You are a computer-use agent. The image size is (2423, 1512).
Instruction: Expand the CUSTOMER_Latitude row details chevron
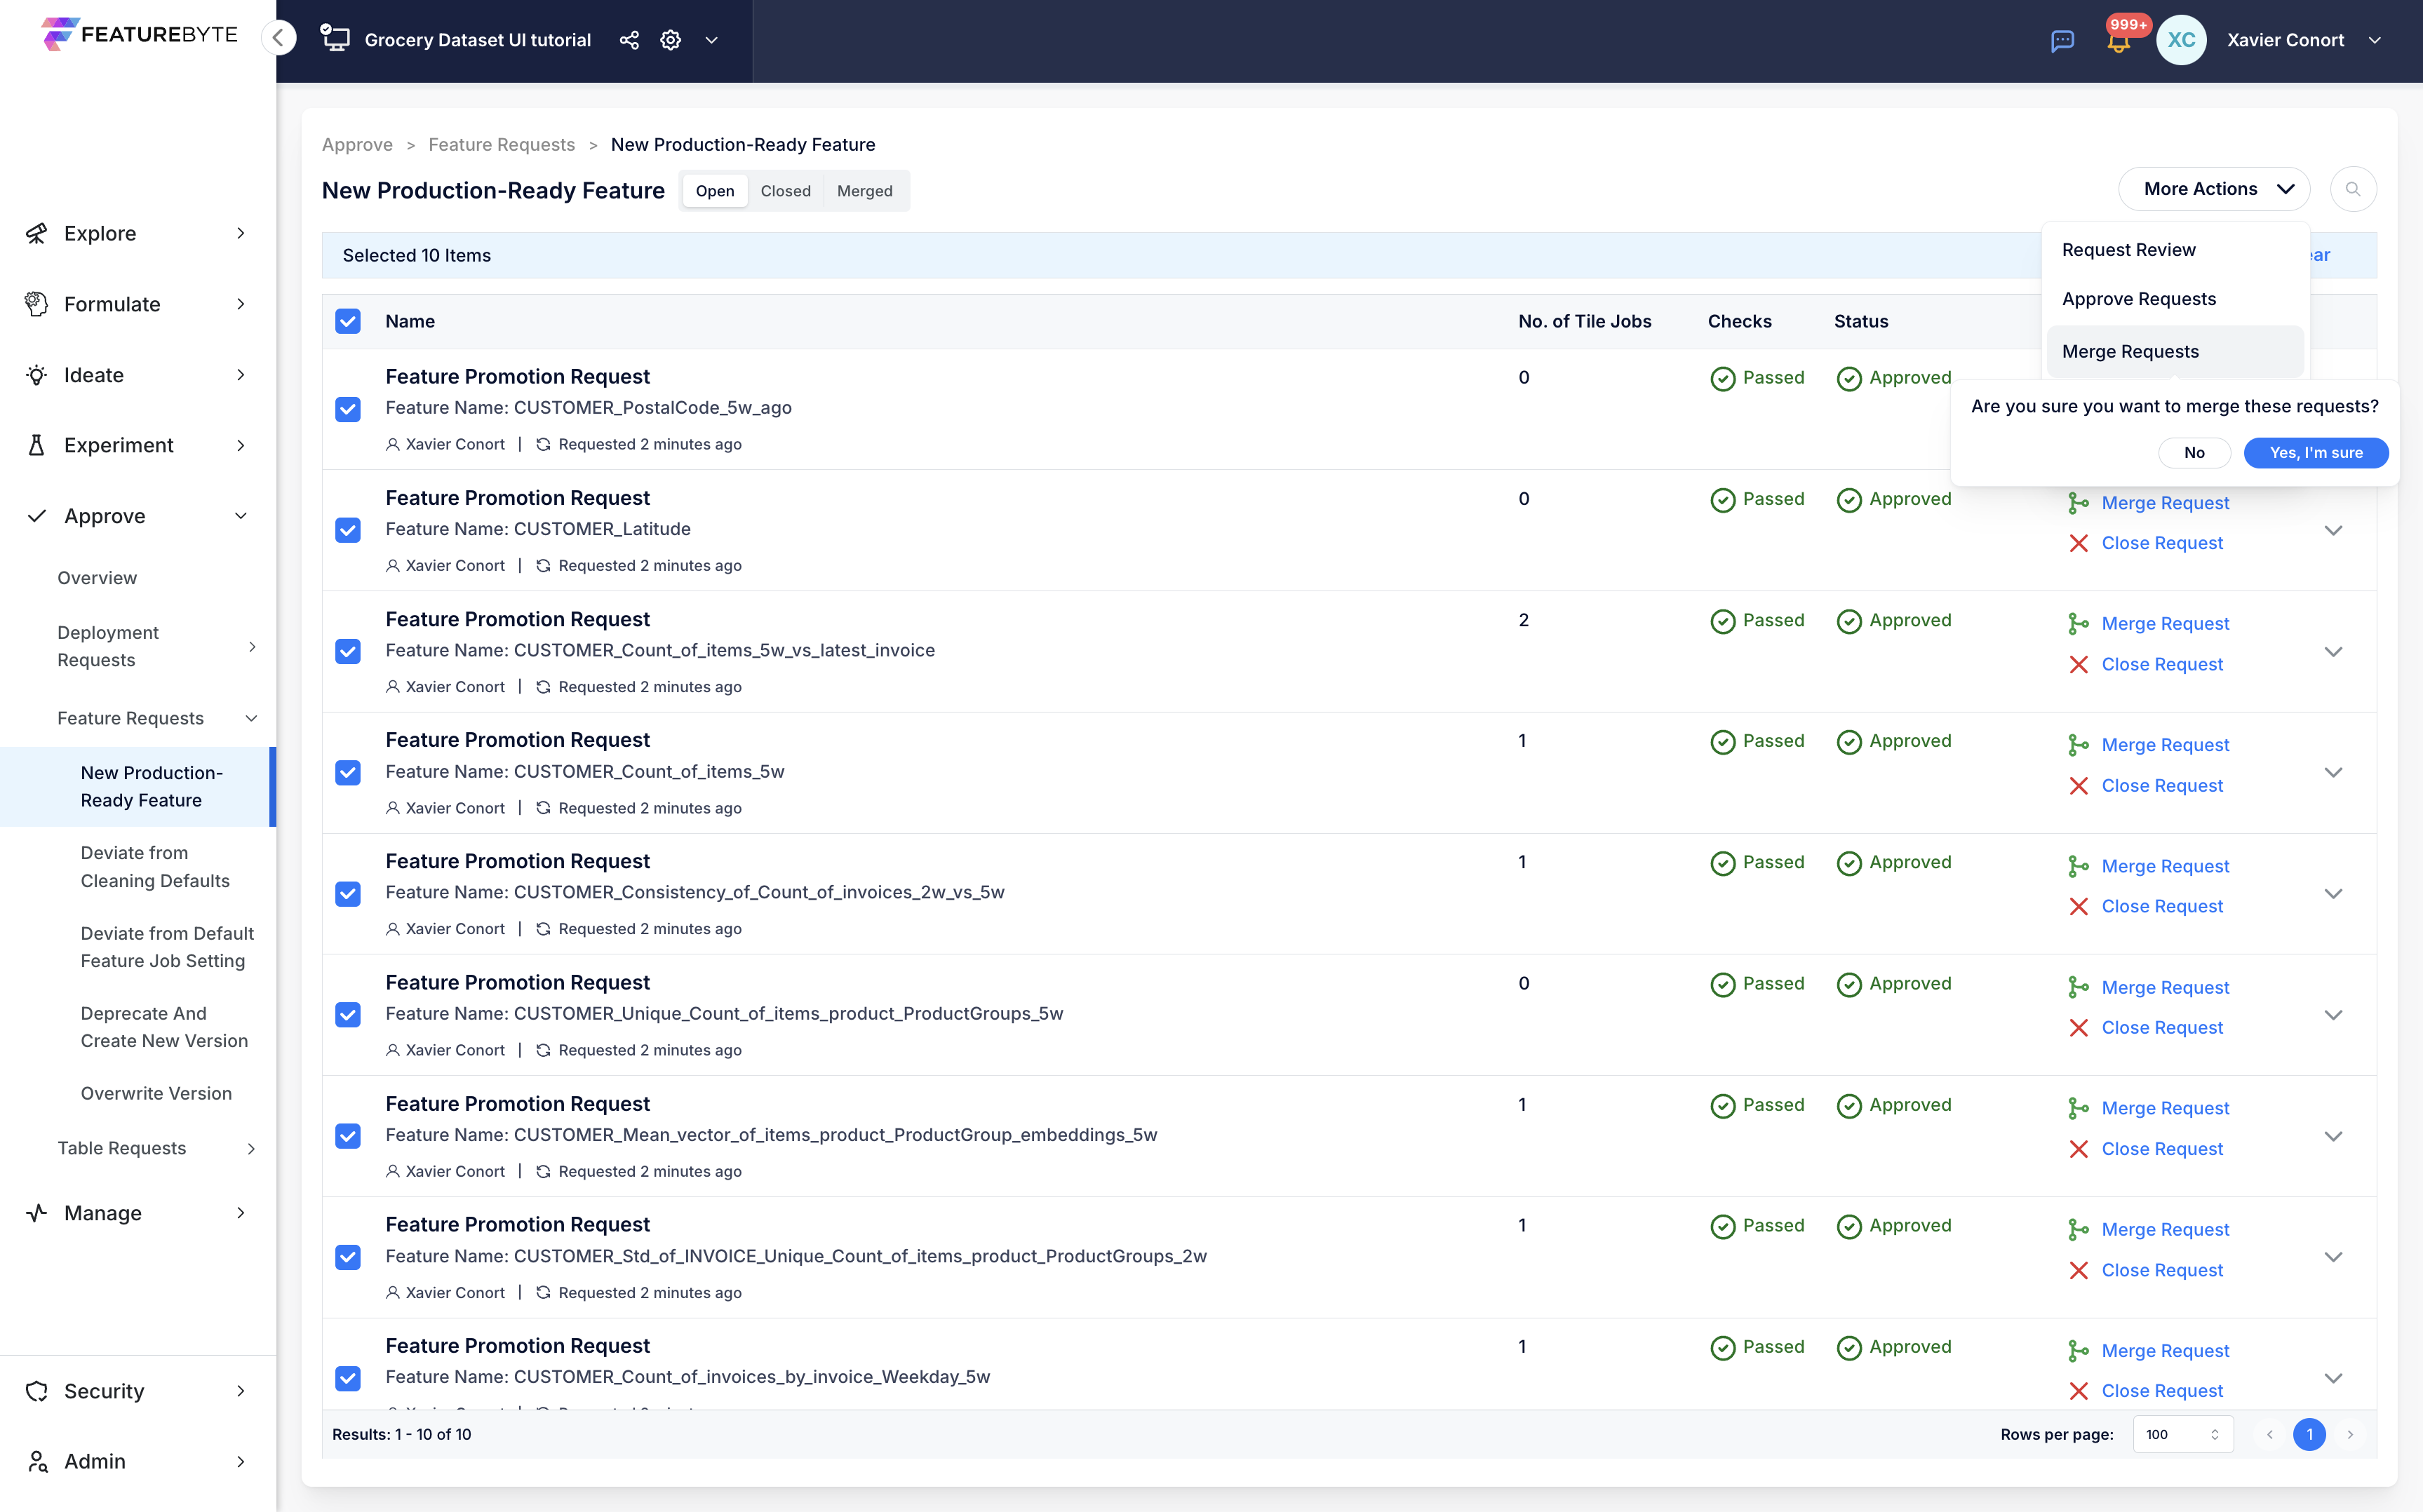click(x=2333, y=530)
